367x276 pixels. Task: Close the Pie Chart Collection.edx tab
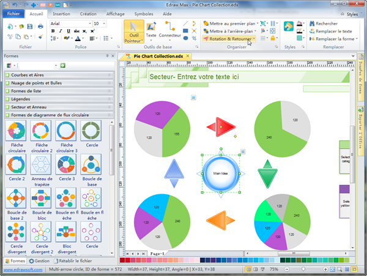point(188,56)
